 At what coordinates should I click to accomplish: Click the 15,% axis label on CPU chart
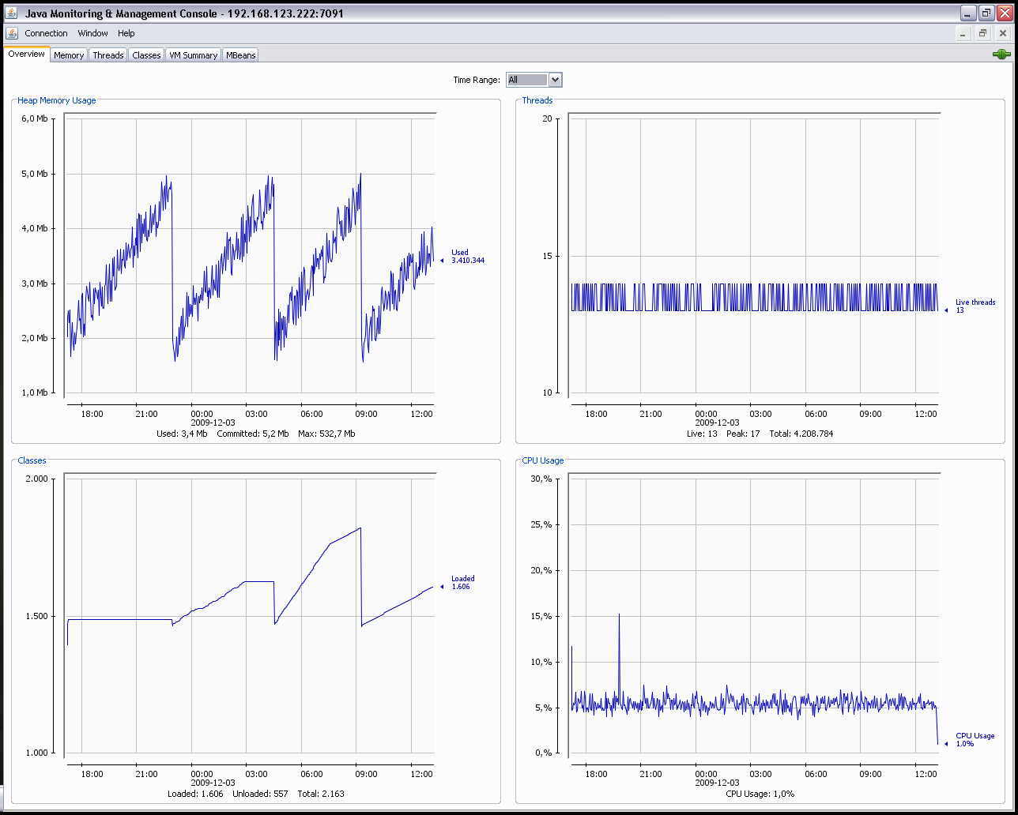tap(541, 616)
